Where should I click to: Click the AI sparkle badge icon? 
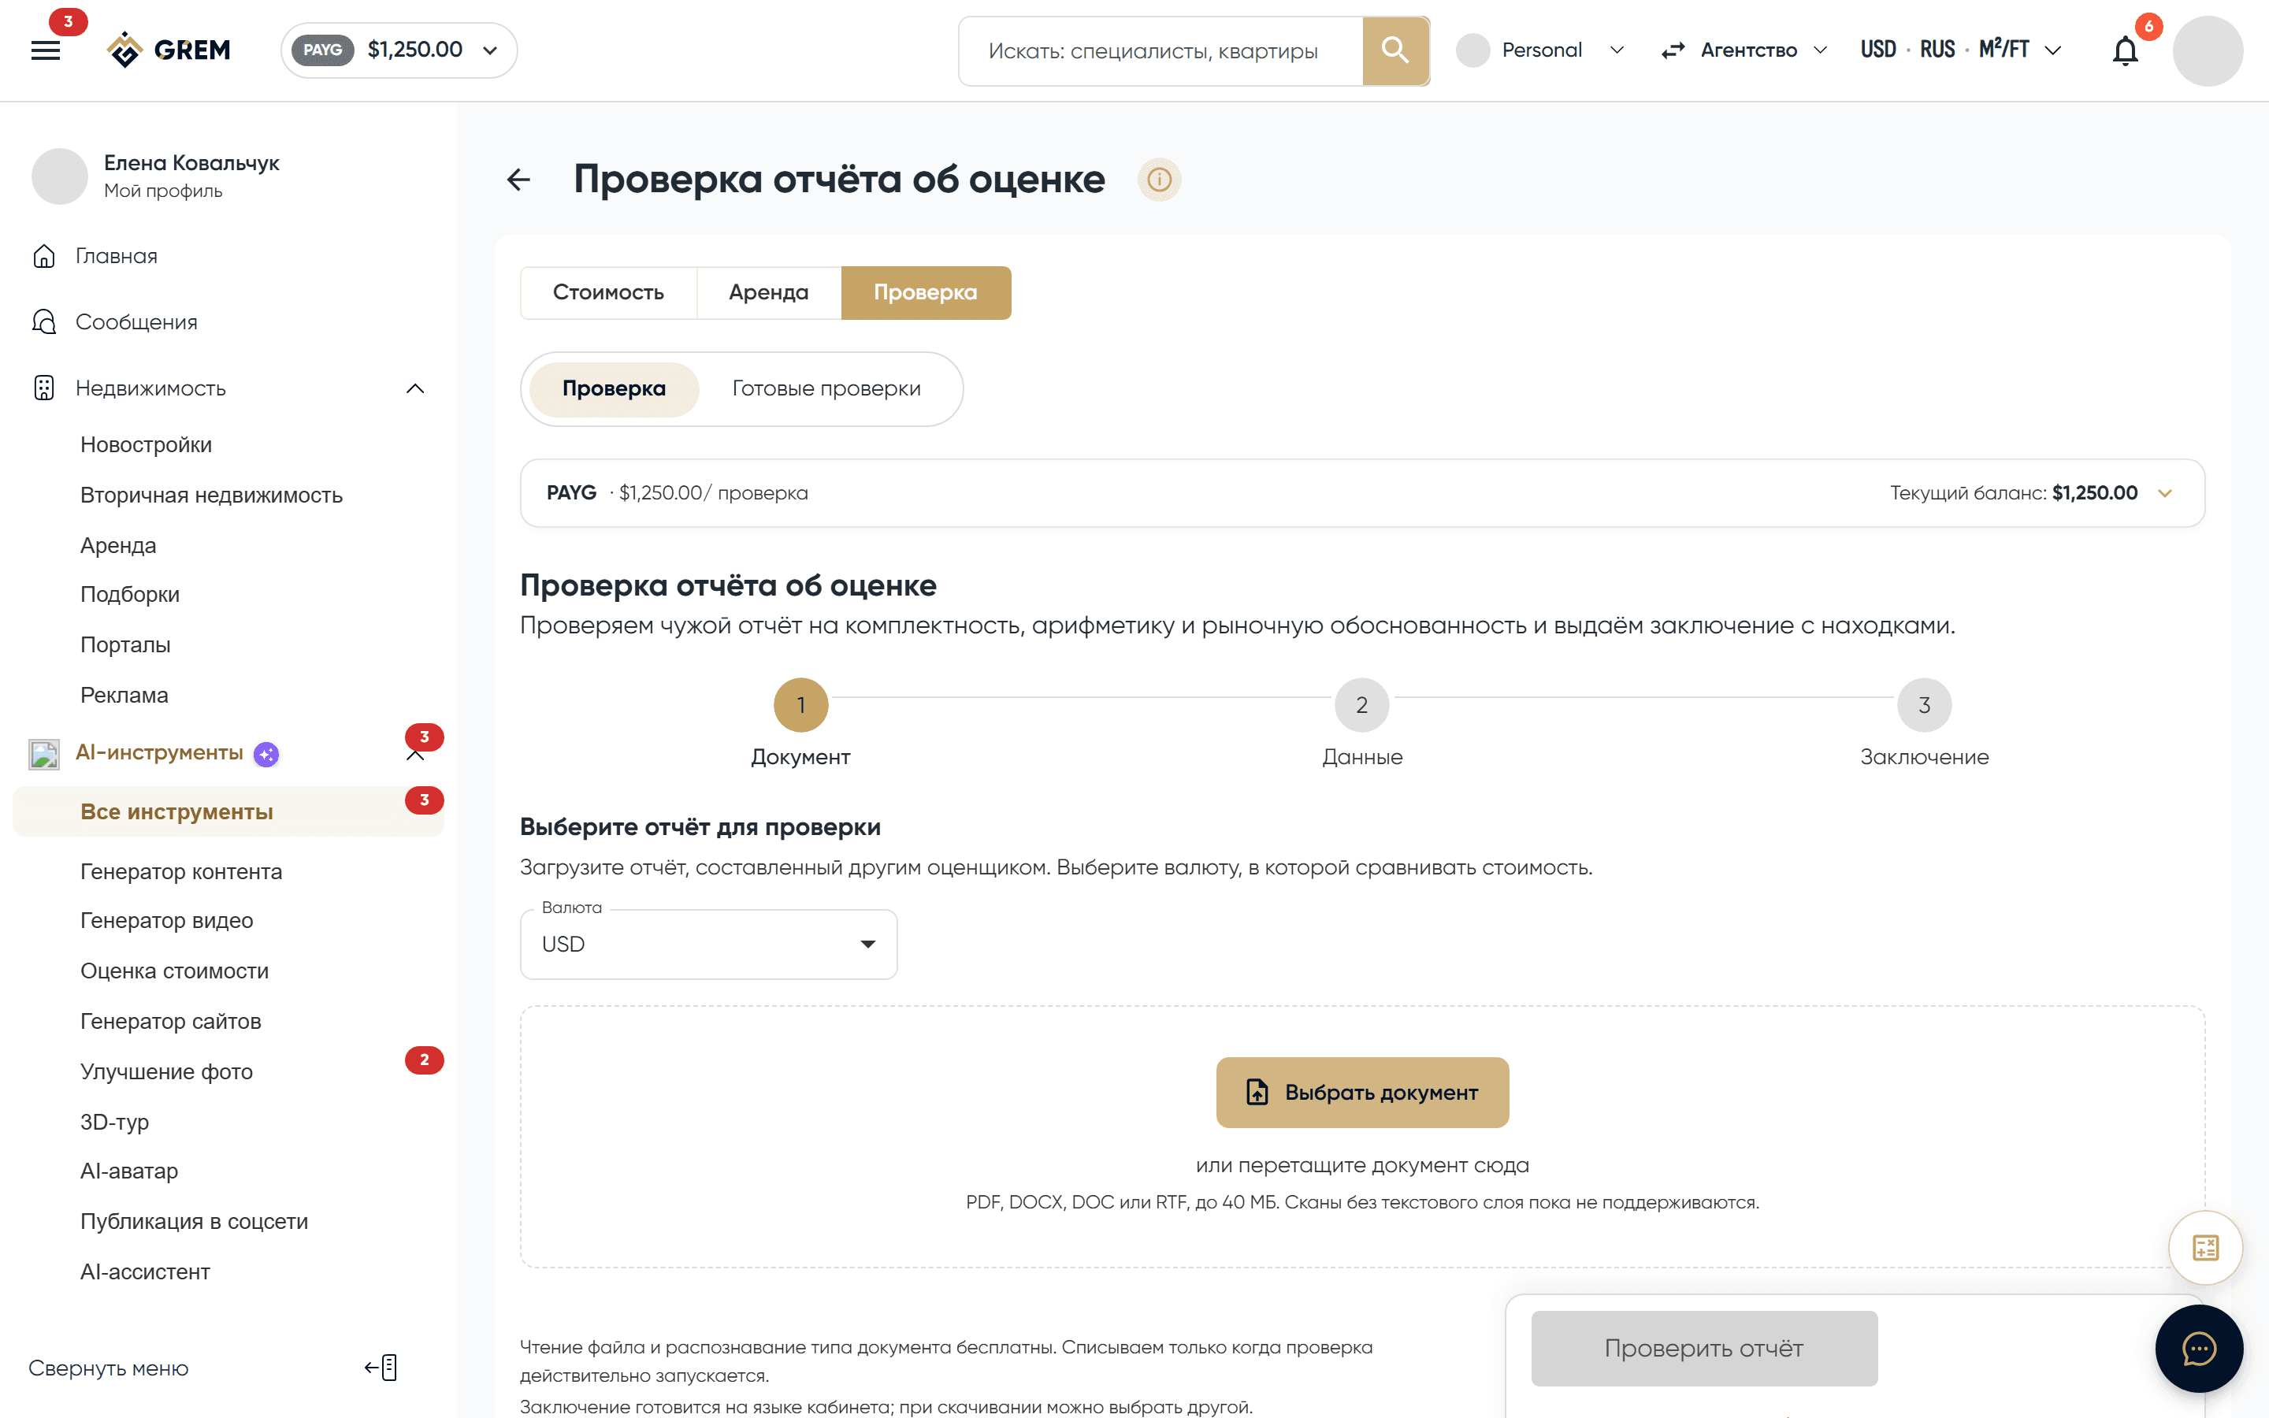click(x=266, y=754)
